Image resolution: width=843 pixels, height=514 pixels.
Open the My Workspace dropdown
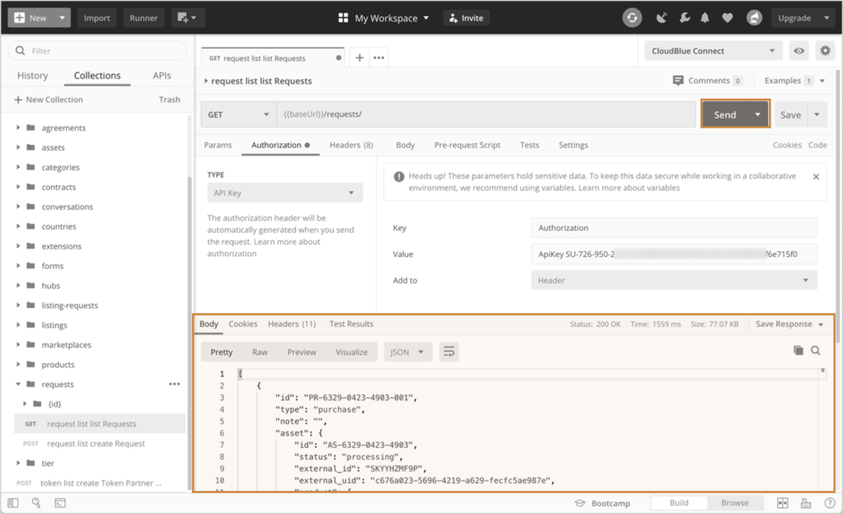384,18
